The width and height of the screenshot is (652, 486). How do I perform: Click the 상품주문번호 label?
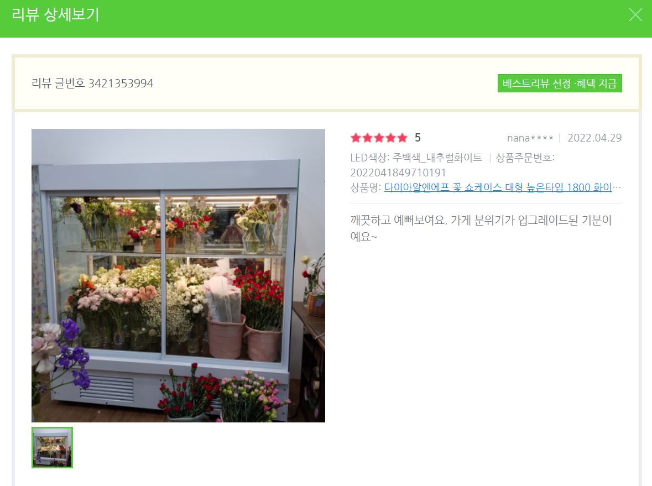(x=525, y=158)
